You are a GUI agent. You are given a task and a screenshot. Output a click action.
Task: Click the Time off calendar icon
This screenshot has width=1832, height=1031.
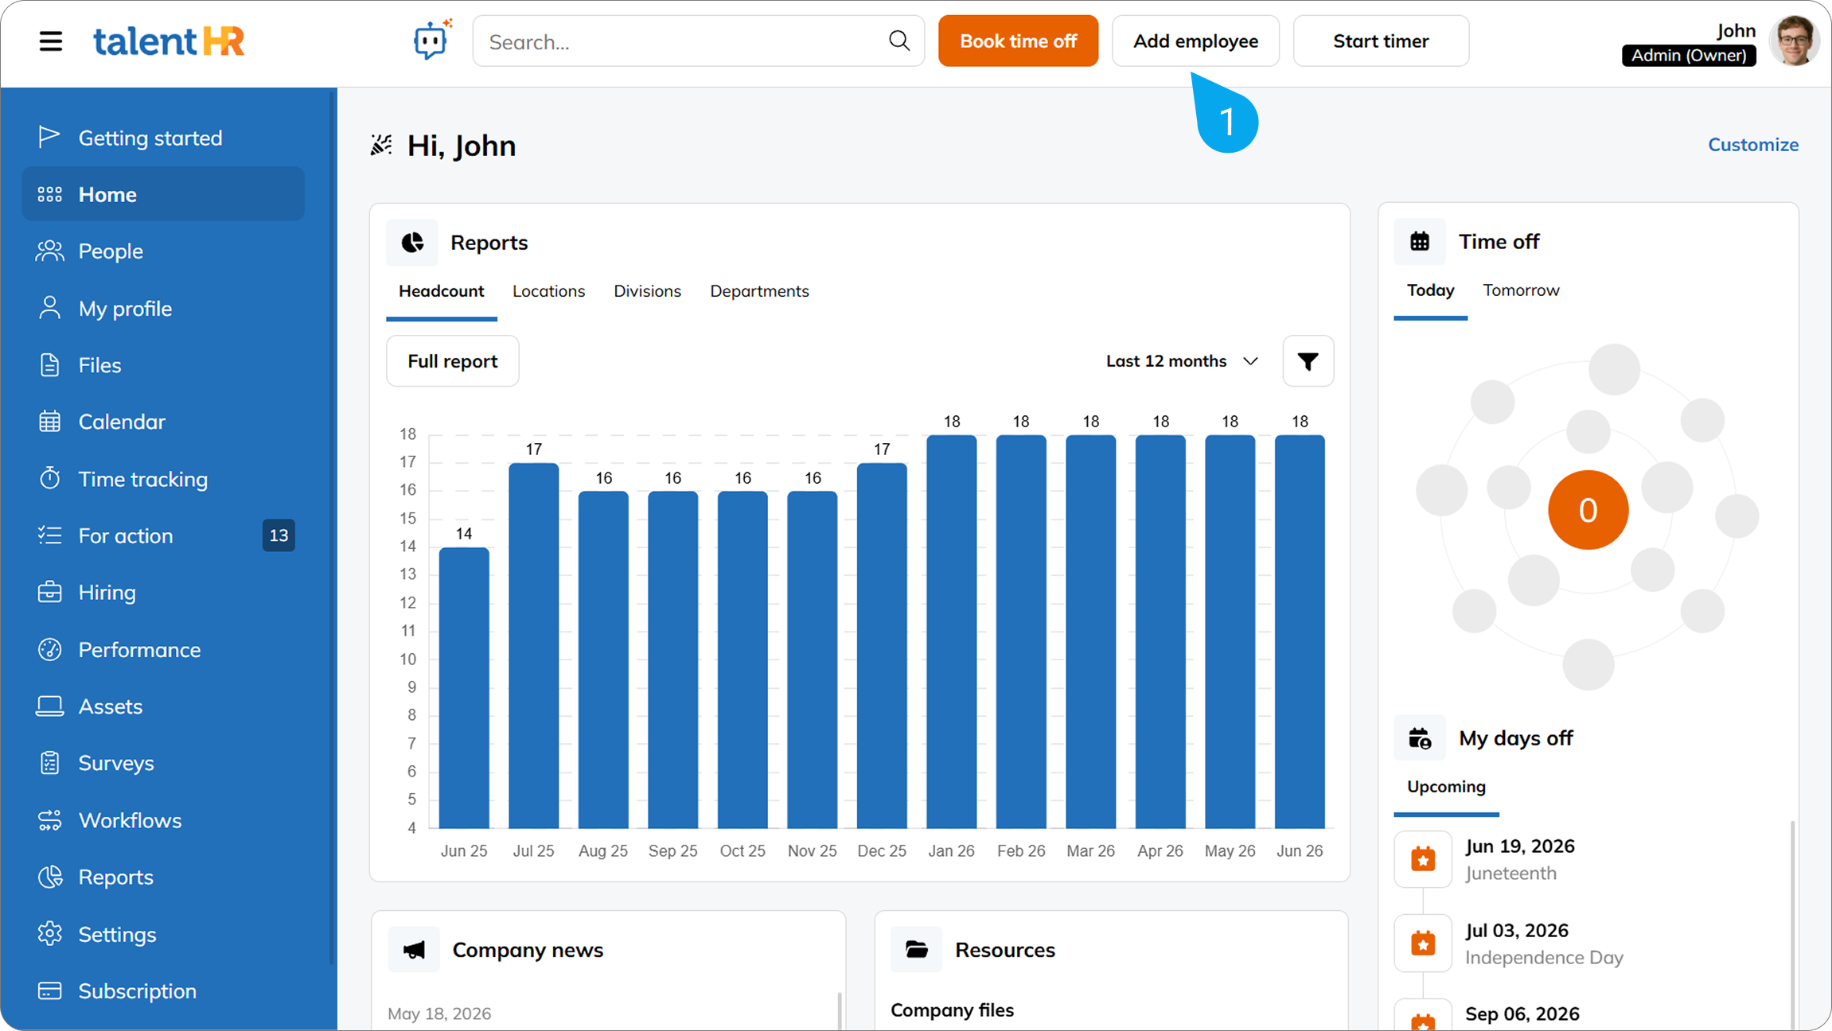coord(1420,241)
